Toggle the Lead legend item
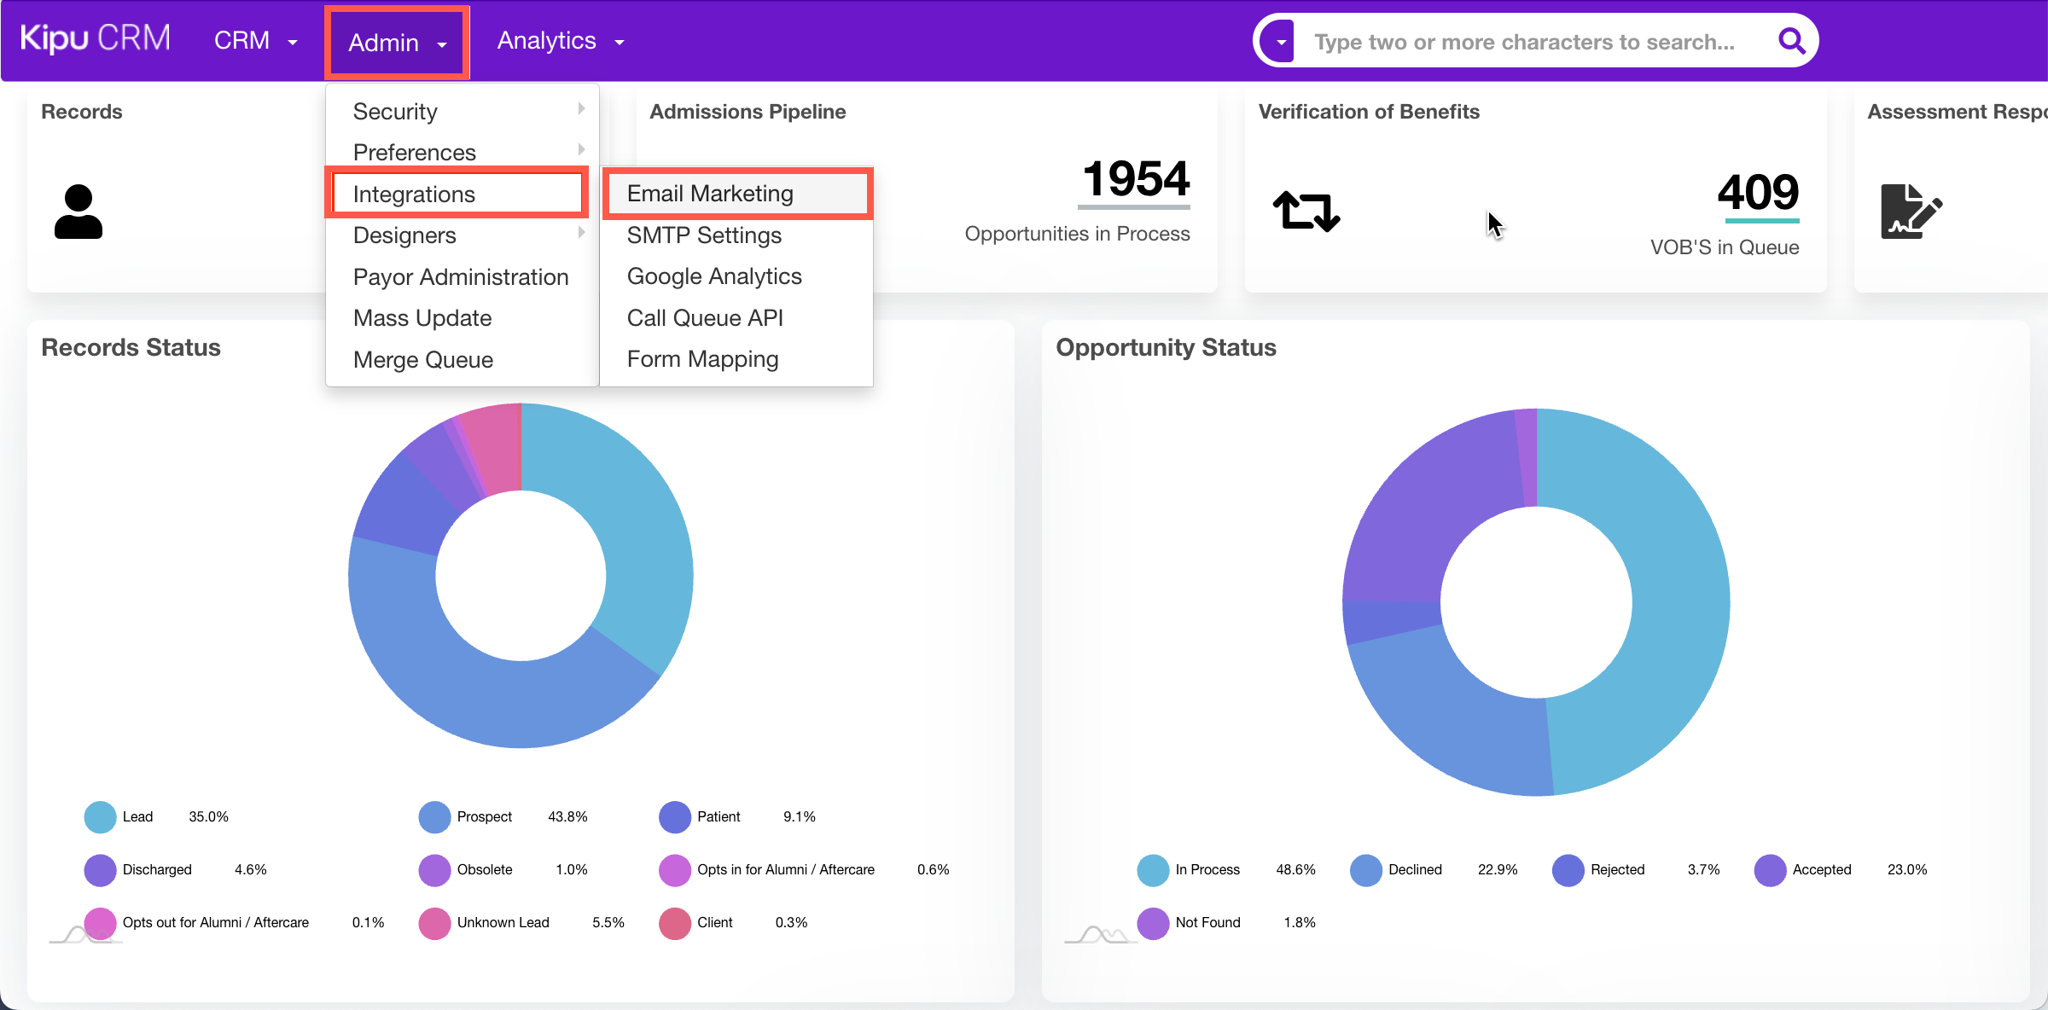 [137, 816]
